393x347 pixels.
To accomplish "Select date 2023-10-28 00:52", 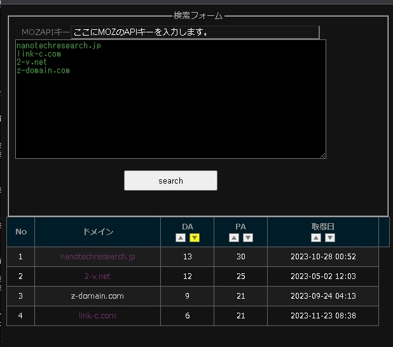I will click(323, 257).
